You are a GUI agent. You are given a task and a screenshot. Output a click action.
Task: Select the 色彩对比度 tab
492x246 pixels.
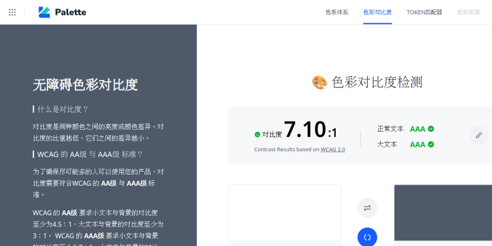point(378,12)
